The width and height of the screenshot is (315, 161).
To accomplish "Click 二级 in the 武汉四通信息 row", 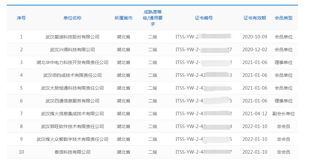I will [153, 101].
